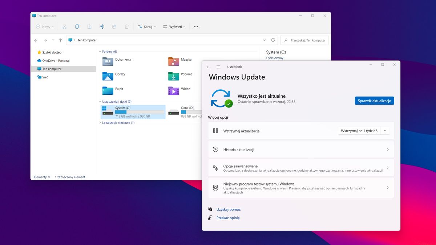Click Sprawdź aktualizacje button
The width and height of the screenshot is (436, 245).
374,101
